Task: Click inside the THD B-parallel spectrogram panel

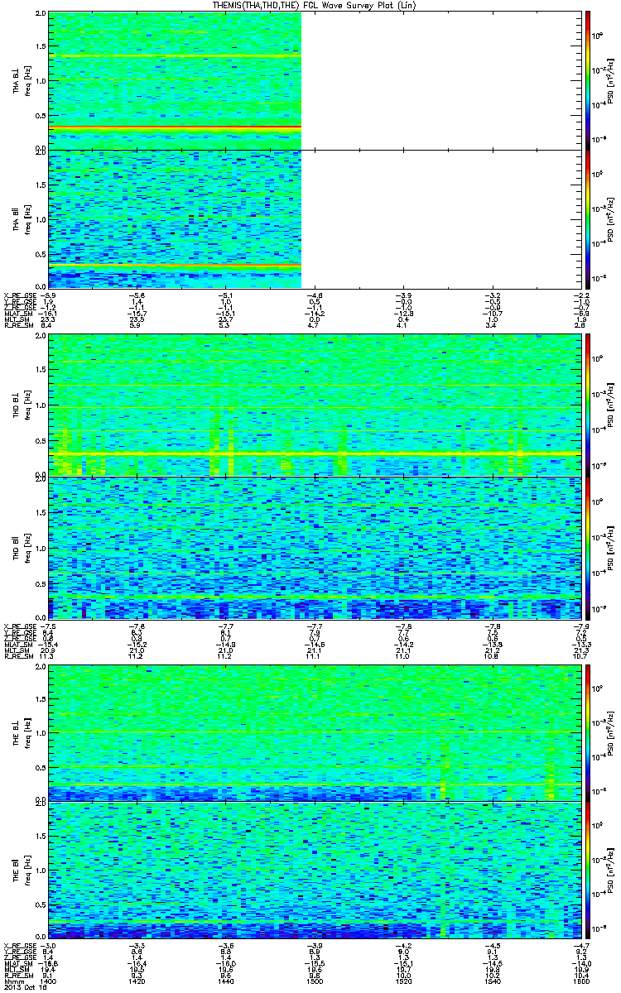Action: coord(314,548)
